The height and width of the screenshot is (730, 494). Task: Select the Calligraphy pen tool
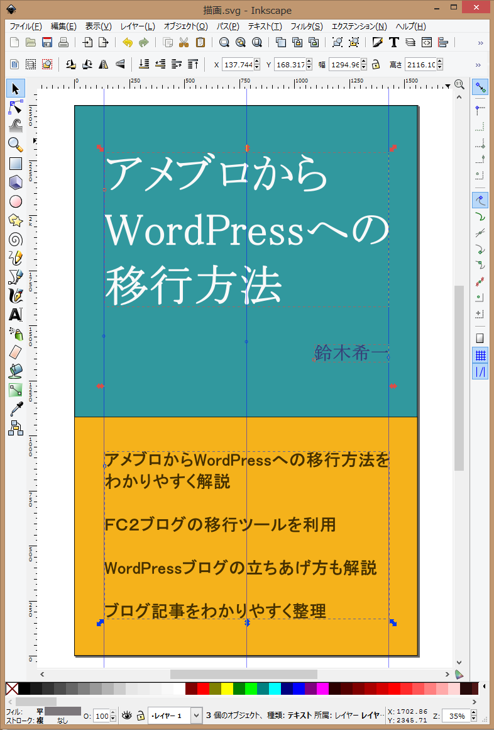[16, 296]
